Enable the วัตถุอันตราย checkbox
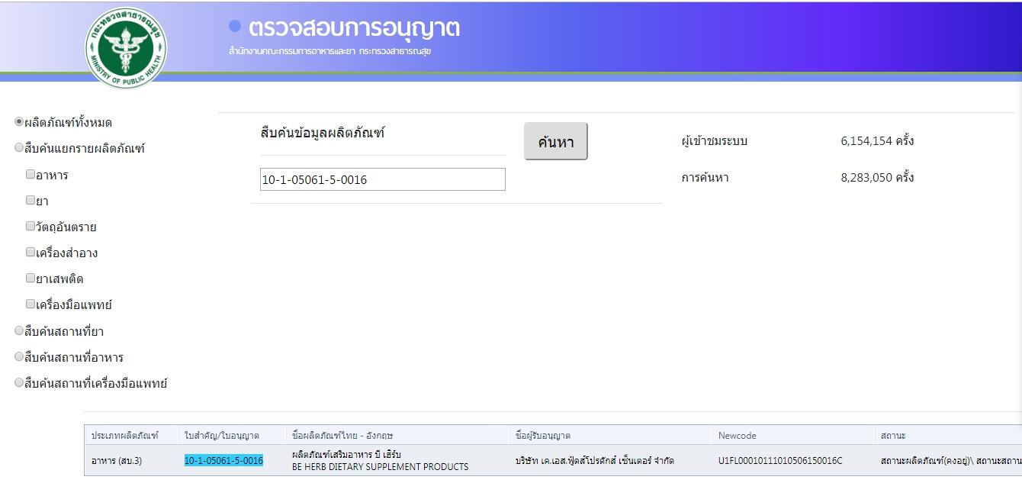 click(x=31, y=227)
